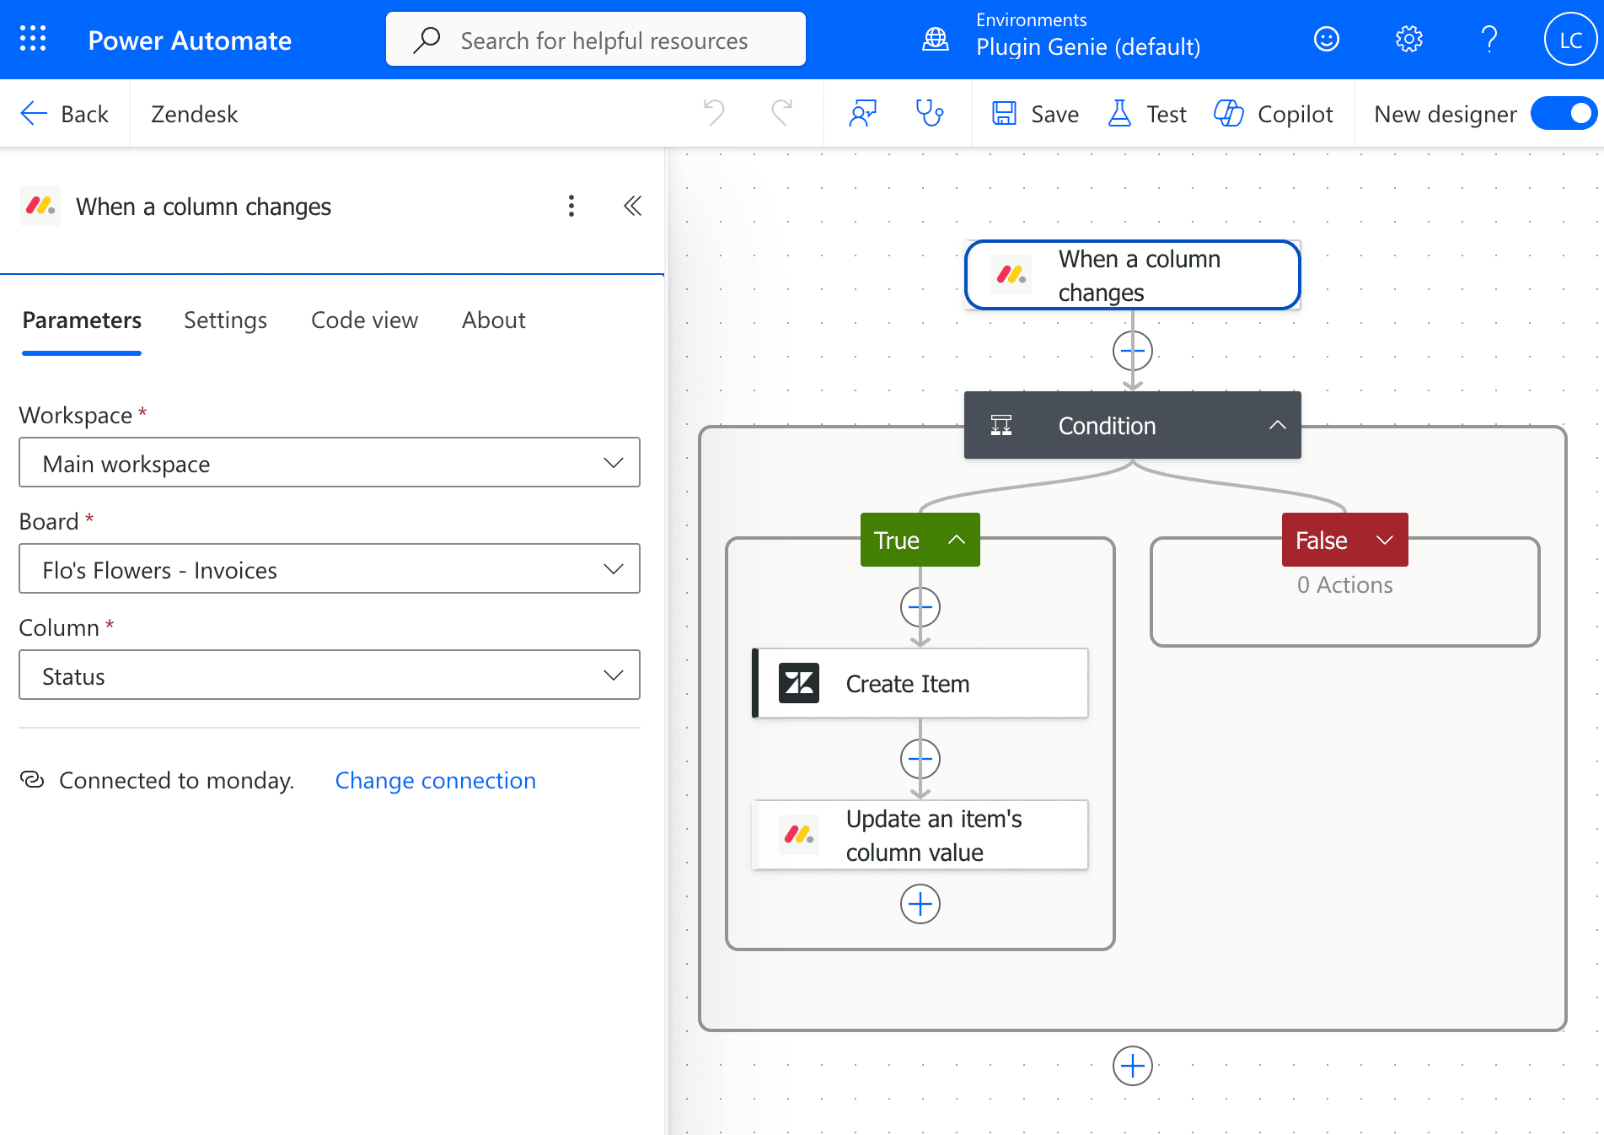Open the Board dropdown
Image resolution: width=1604 pixels, height=1135 pixels.
[x=330, y=568]
